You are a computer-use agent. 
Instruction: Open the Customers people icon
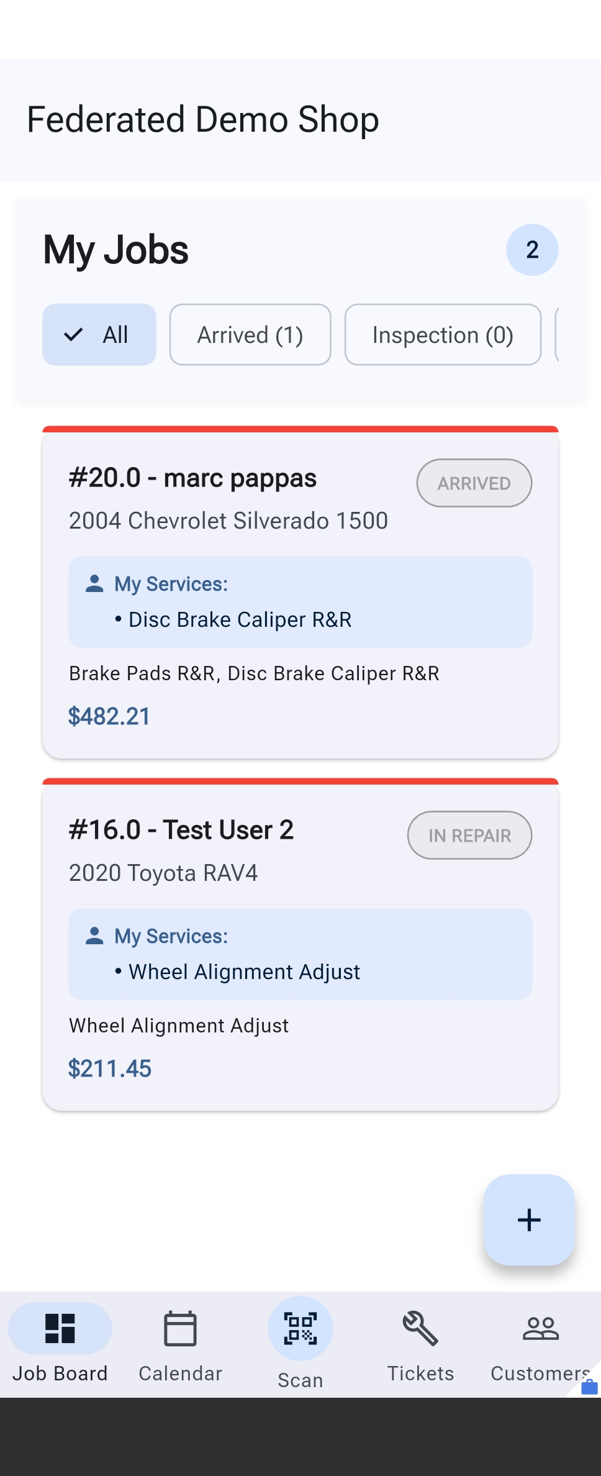[x=540, y=1328]
